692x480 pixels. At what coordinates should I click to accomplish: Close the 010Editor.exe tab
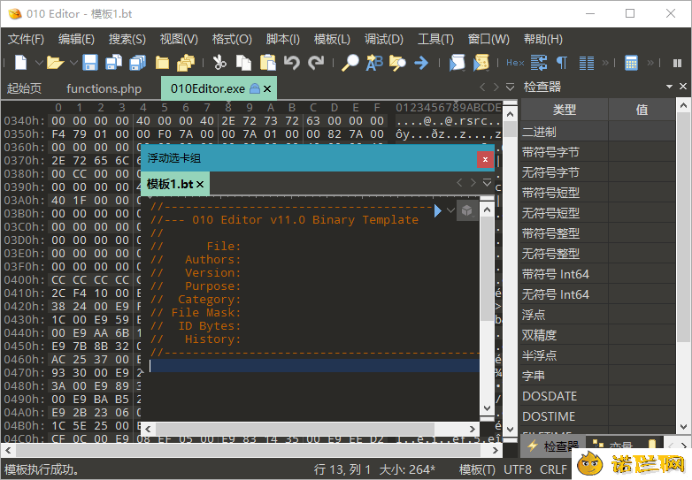tap(267, 88)
